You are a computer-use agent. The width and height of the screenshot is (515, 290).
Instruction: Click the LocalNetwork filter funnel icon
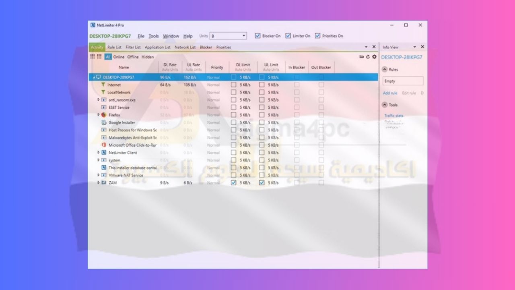(x=103, y=92)
